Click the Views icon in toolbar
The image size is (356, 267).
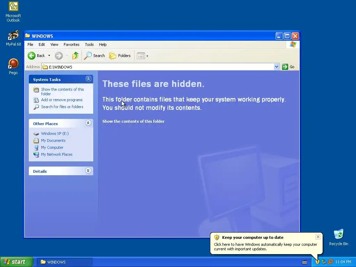tap(141, 56)
